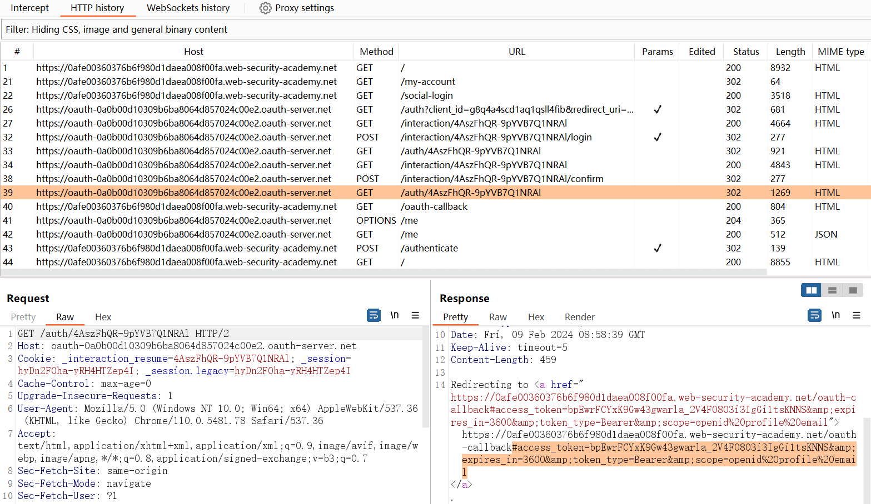Open the Proxy settings gear icon
871x504 pixels.
(265, 8)
